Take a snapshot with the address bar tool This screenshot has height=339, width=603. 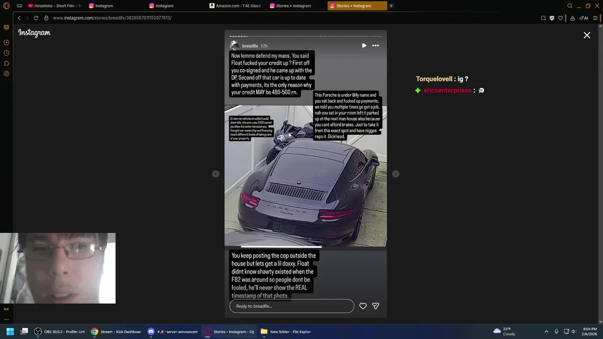pyautogui.click(x=543, y=18)
